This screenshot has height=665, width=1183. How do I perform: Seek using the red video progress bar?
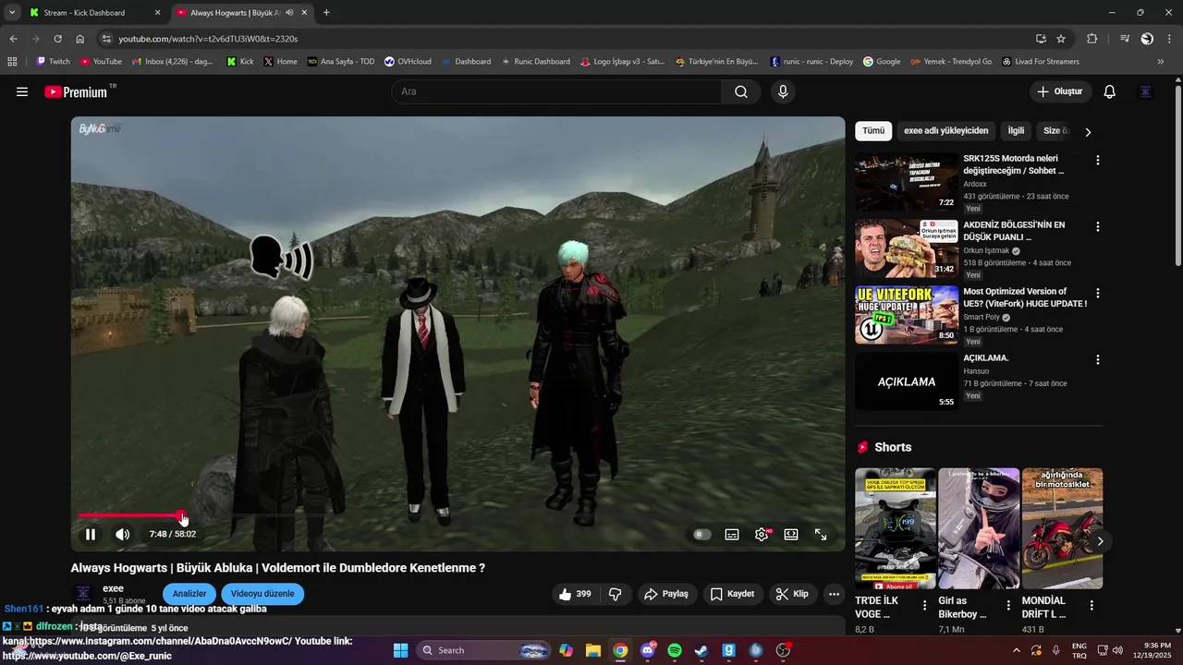click(x=457, y=515)
